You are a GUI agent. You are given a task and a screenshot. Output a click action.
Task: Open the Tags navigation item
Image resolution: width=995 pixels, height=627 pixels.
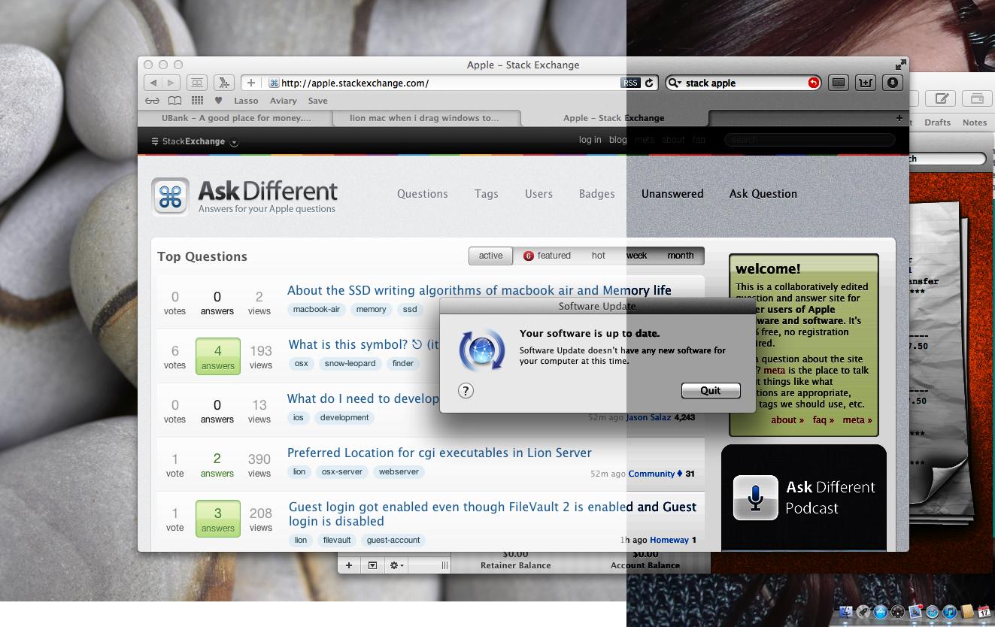click(x=487, y=194)
